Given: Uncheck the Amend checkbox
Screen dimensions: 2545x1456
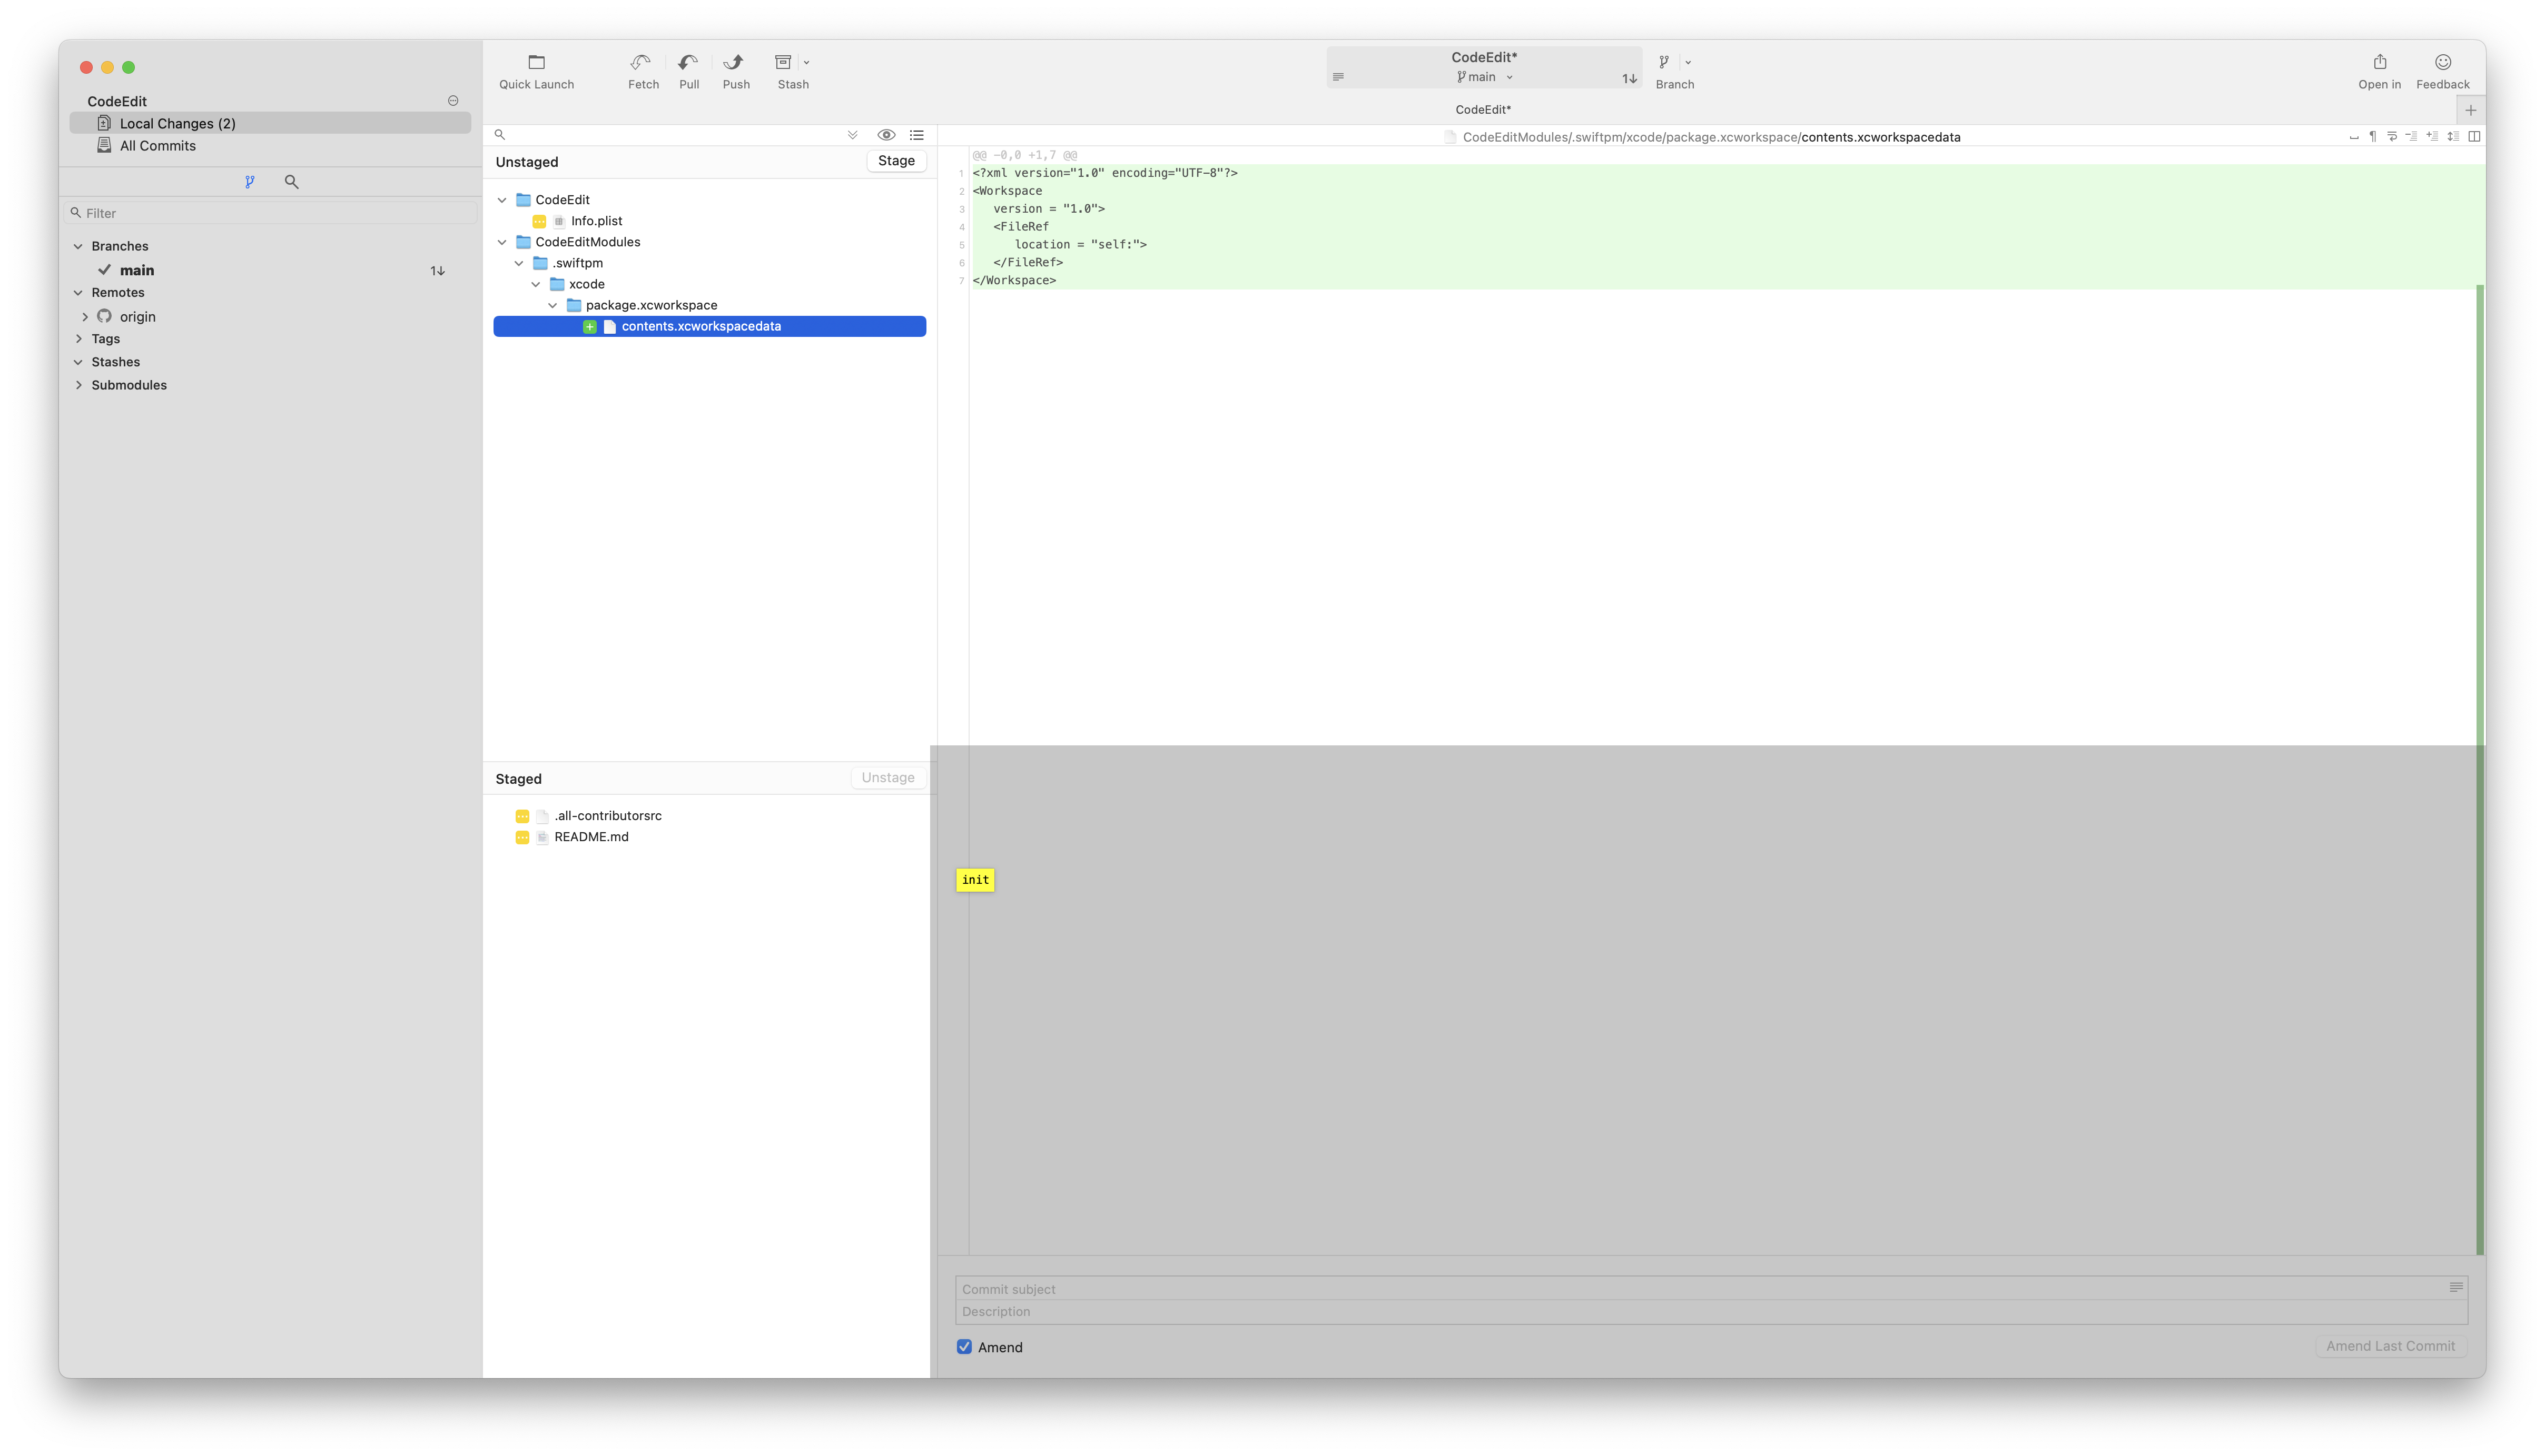Looking at the screenshot, I should click(x=964, y=1347).
